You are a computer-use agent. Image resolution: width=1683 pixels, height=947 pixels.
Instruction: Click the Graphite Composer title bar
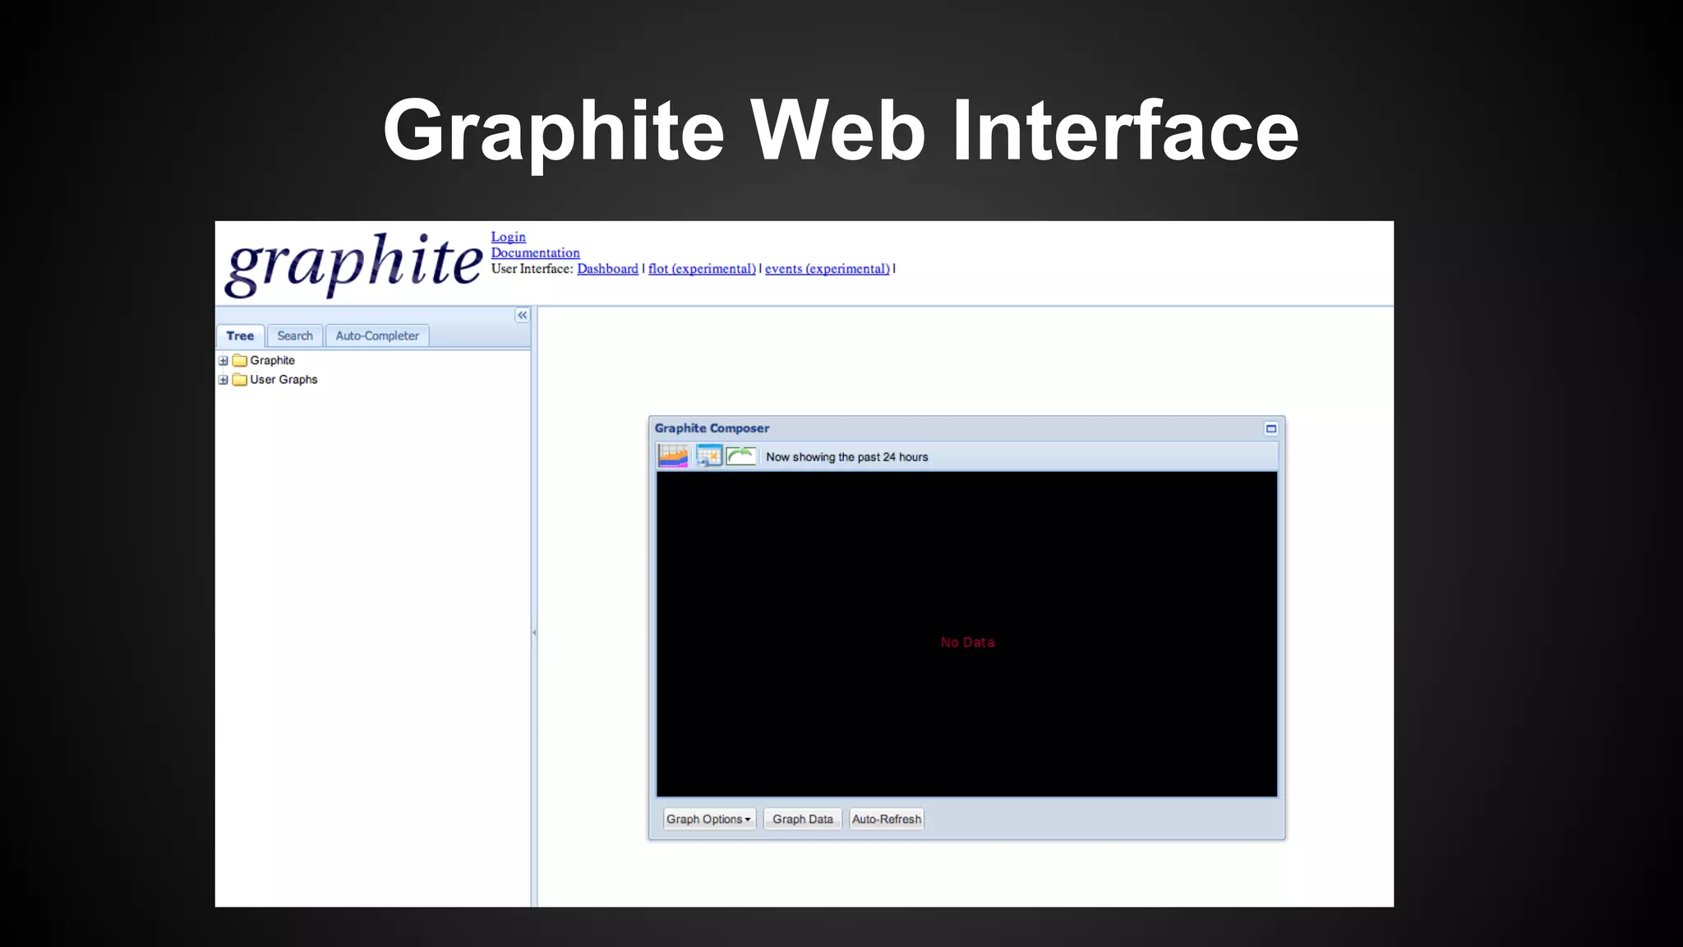pyautogui.click(x=966, y=428)
